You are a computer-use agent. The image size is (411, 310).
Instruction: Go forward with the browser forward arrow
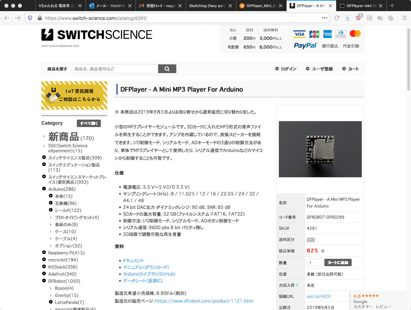coord(18,18)
